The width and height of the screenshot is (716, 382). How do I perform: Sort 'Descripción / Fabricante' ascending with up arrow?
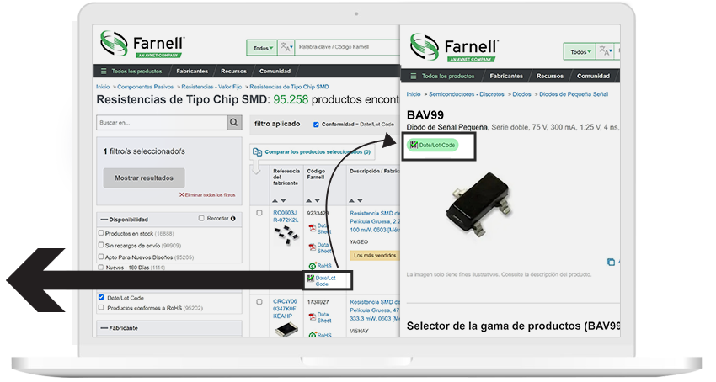[351, 201]
